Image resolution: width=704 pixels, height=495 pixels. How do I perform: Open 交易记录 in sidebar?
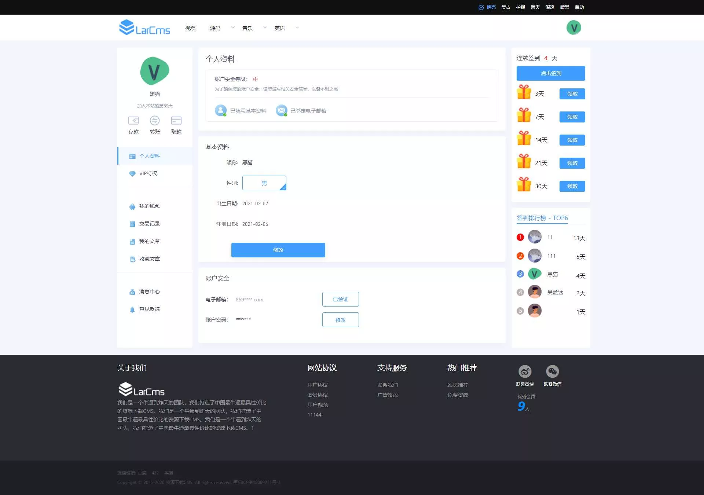coord(155,224)
